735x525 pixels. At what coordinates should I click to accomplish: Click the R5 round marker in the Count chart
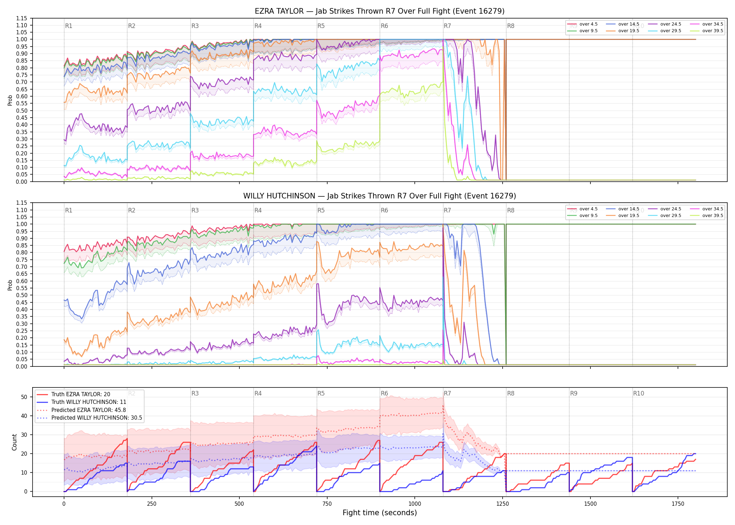point(321,393)
